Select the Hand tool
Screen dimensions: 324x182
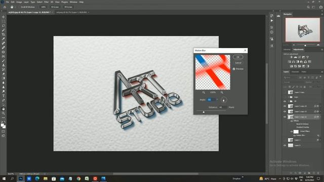(x=4, y=109)
